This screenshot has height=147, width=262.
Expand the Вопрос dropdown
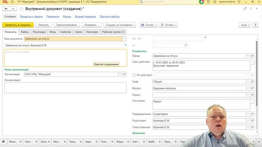point(248,88)
